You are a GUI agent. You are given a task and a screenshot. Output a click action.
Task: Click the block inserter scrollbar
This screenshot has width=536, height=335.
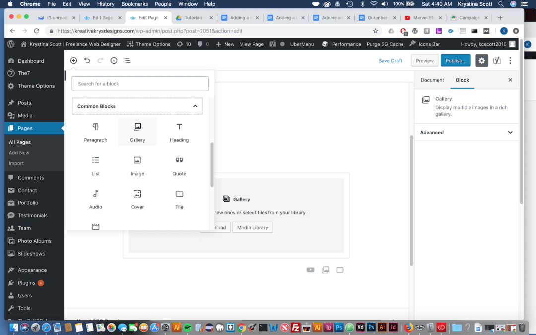212,164
